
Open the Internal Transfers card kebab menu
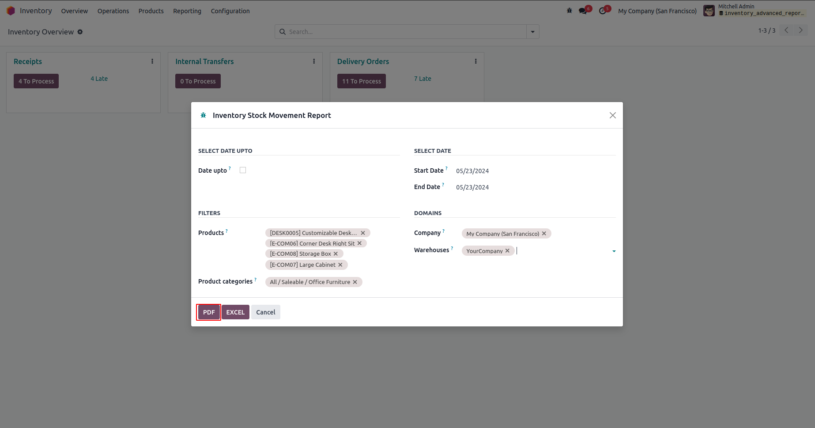coord(314,61)
